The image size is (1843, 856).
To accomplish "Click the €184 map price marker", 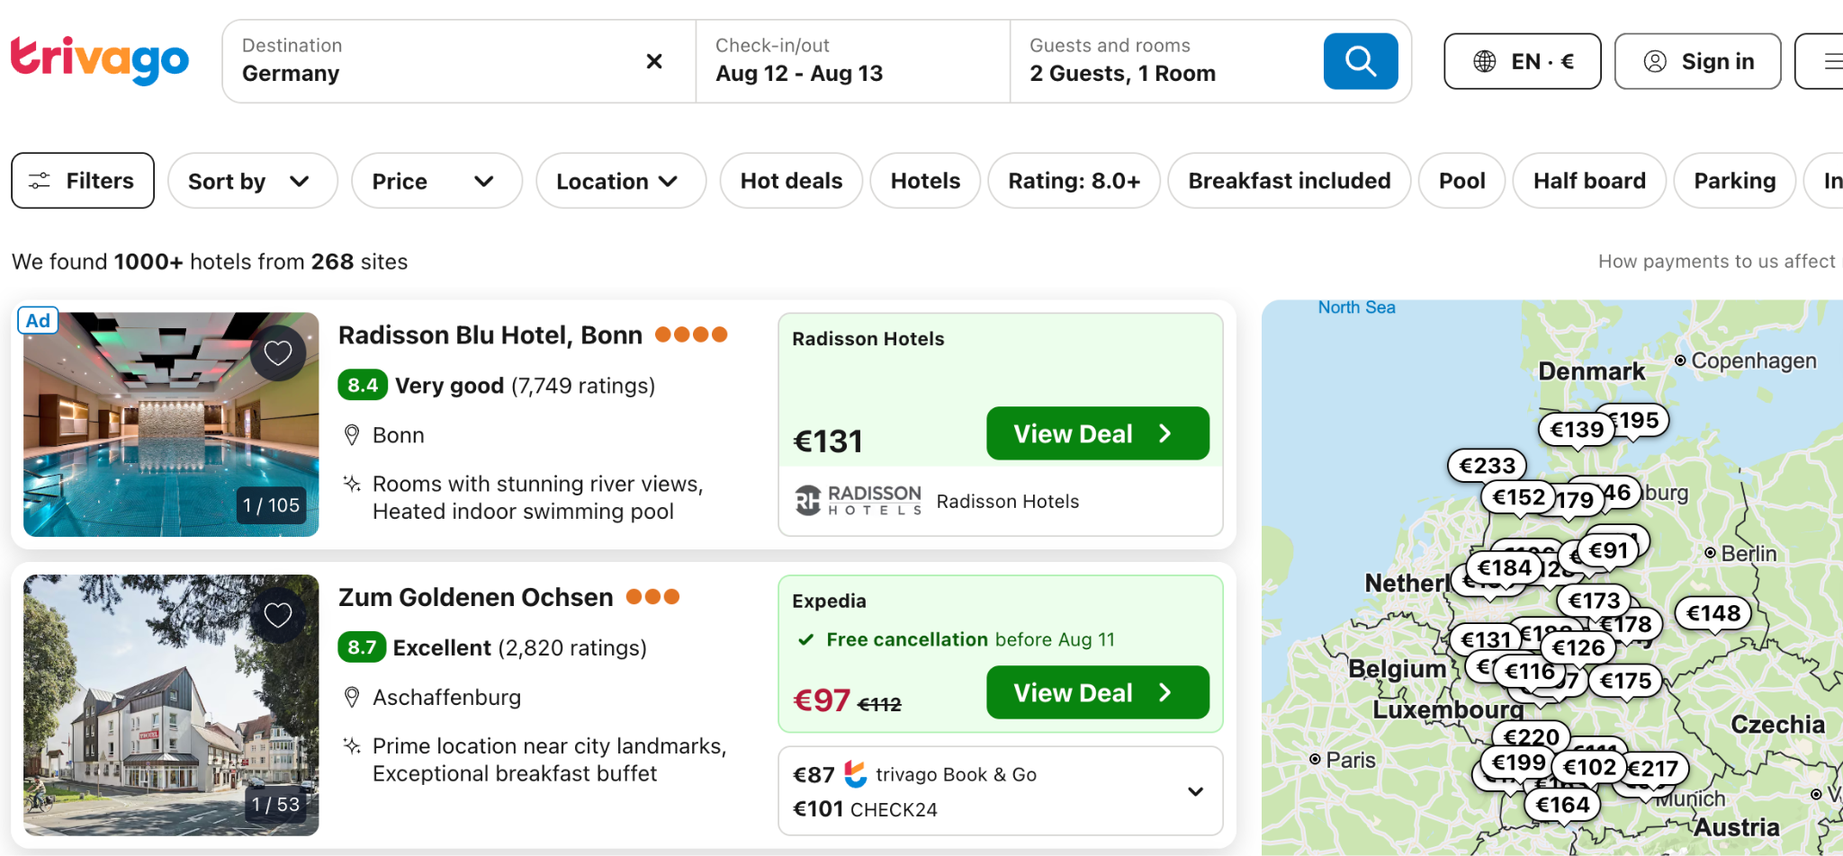I will pos(1504,567).
